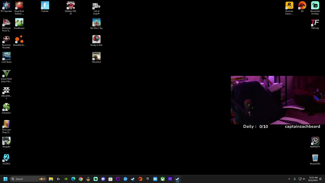
Task: Click the "captainzachbeard" overlay text
Action: click(302, 127)
